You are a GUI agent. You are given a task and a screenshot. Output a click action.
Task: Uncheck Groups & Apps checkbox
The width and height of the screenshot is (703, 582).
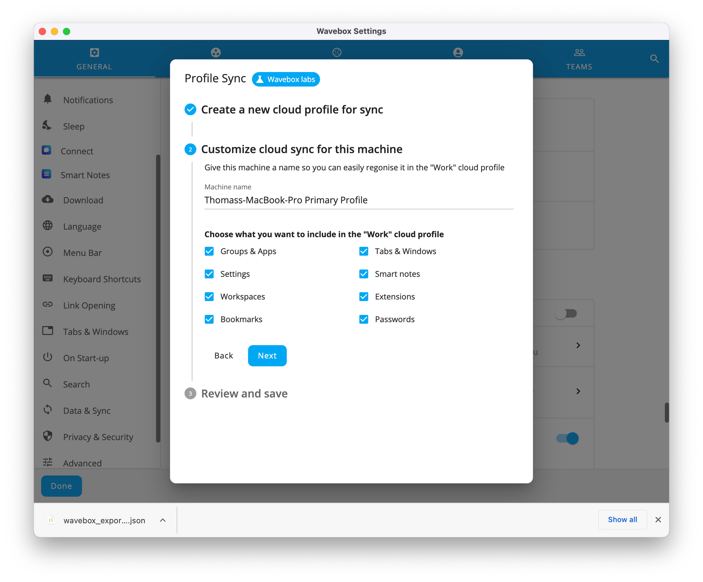click(x=209, y=251)
